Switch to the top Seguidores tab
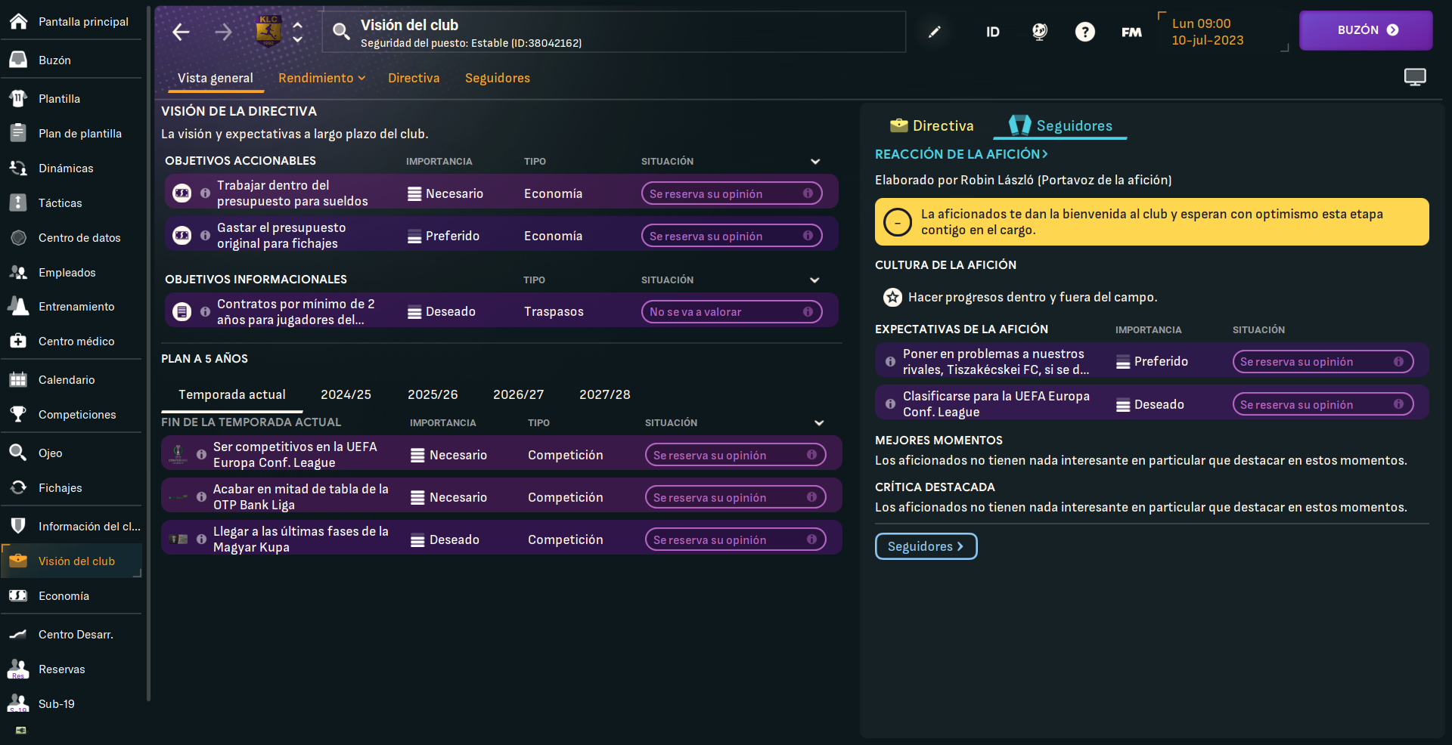Screen dimensions: 1452x745 click(x=498, y=78)
